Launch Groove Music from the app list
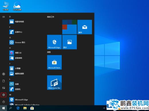This screenshot has height=111, width=149. (17, 42)
